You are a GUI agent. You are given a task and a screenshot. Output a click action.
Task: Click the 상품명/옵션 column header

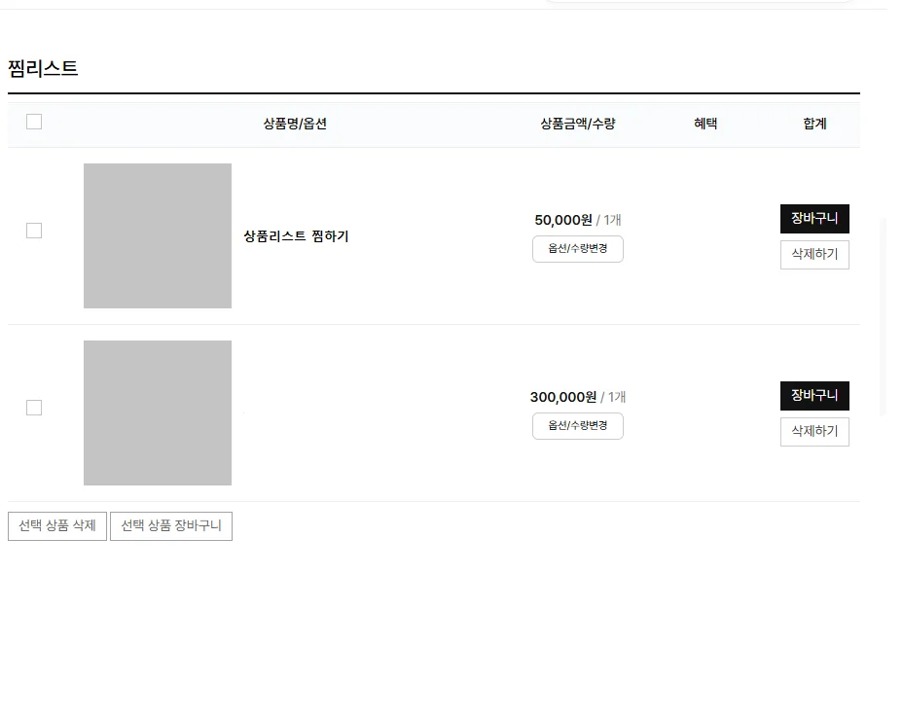(295, 124)
